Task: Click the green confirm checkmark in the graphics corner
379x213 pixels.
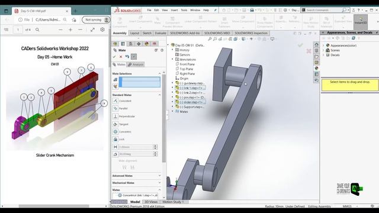Action: pyautogui.click(x=300, y=45)
